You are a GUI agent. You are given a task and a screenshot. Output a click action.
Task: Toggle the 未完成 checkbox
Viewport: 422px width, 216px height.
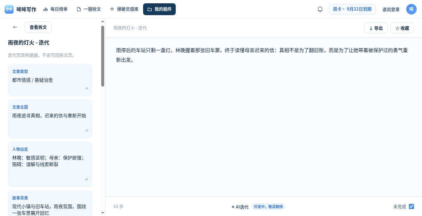(x=411, y=206)
